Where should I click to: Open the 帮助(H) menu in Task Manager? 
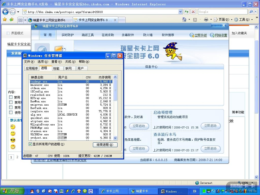84,62
